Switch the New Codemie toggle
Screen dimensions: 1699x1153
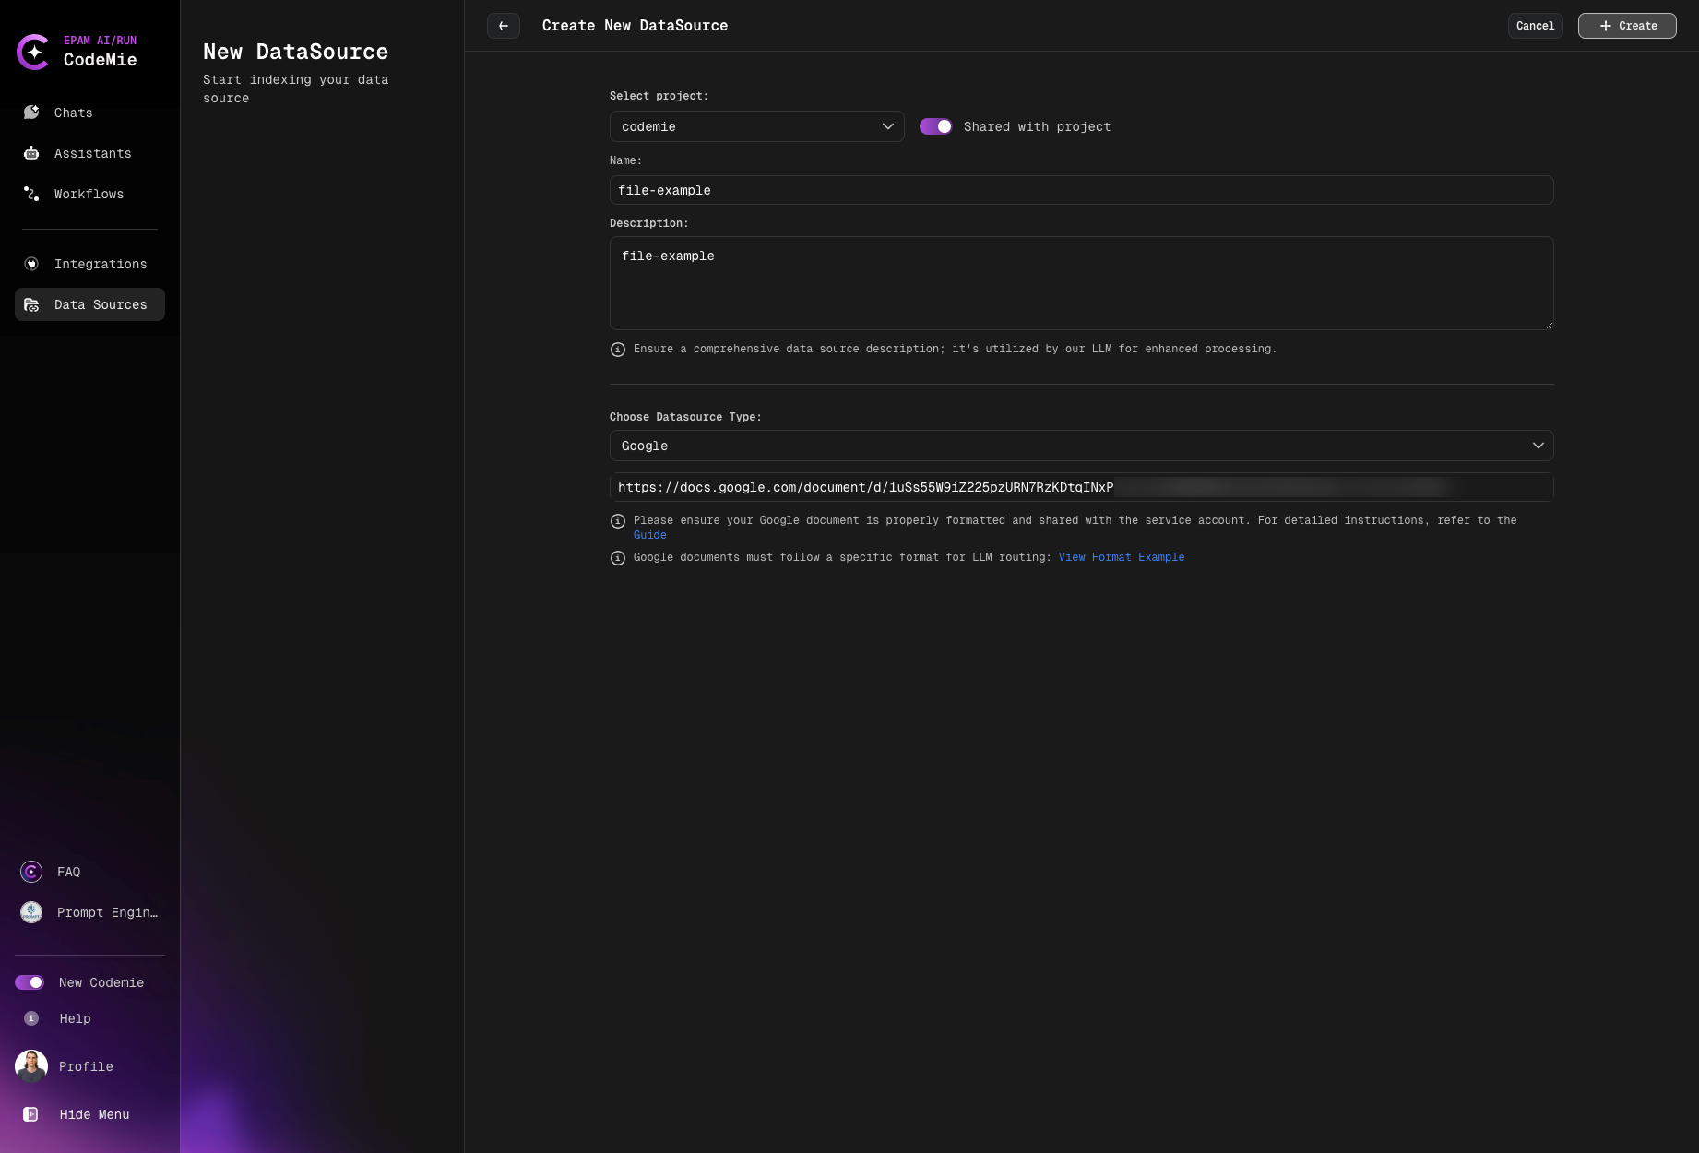30,982
